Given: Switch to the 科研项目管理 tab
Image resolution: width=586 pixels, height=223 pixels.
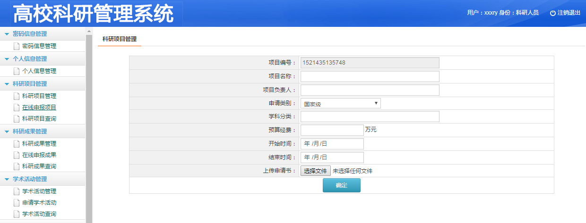Looking at the screenshot, I should pyautogui.click(x=119, y=39).
